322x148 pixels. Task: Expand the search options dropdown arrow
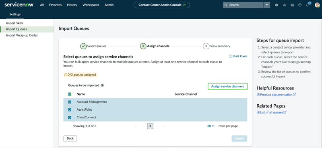(267, 5)
